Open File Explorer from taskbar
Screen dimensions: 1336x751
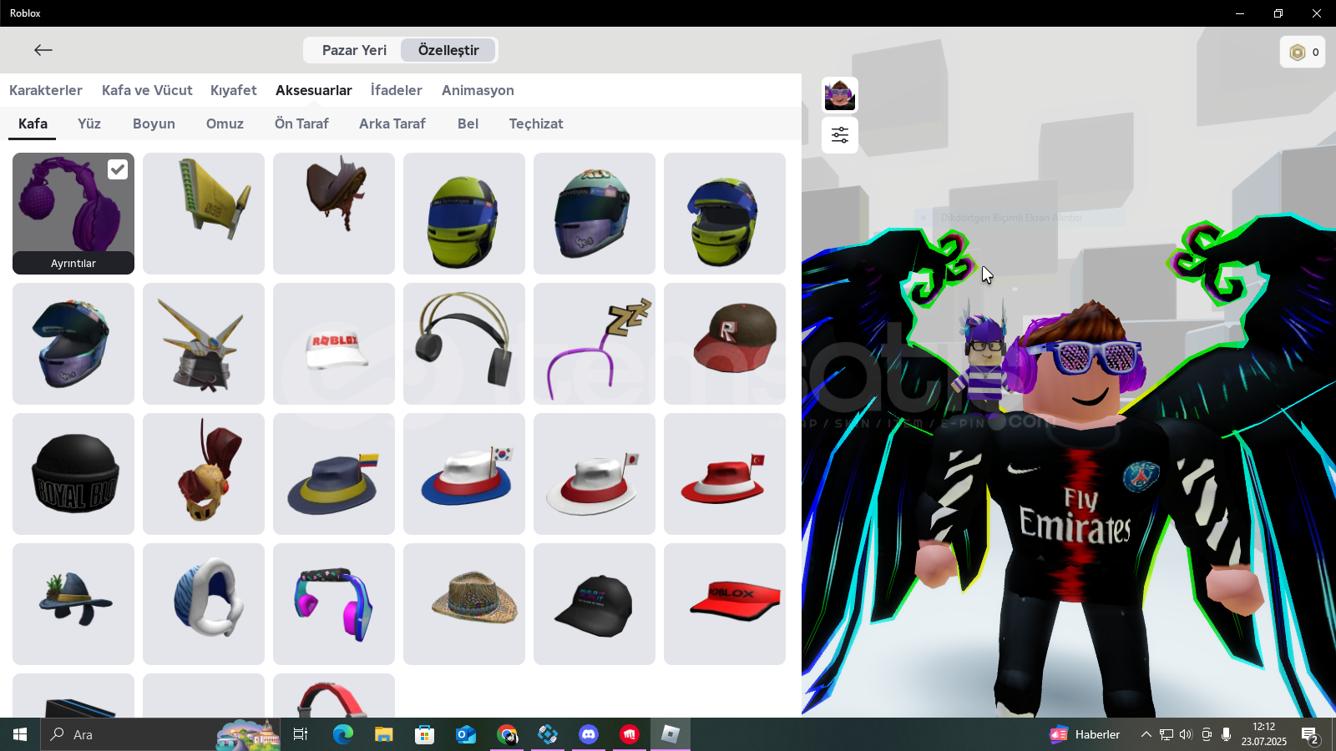(x=383, y=734)
